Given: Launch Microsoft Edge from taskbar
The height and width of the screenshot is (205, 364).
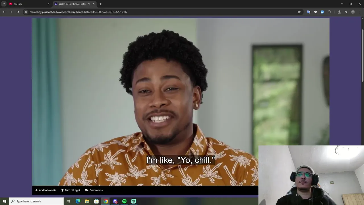Looking at the screenshot, I should pos(78,201).
